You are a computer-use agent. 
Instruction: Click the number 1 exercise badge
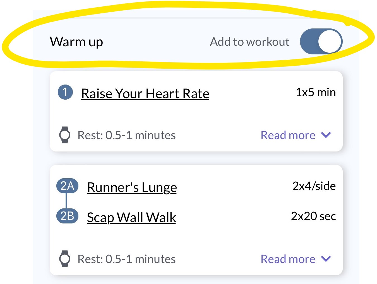[65, 92]
